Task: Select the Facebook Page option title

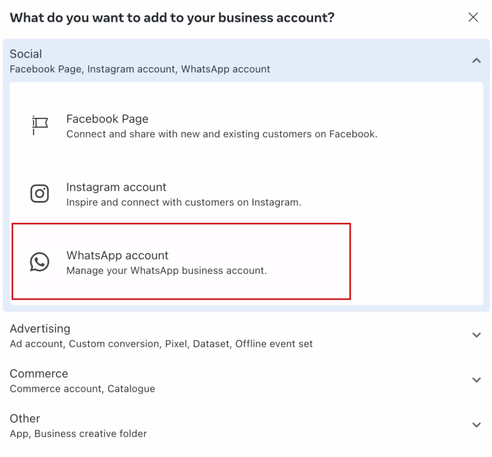Action: pos(108,119)
